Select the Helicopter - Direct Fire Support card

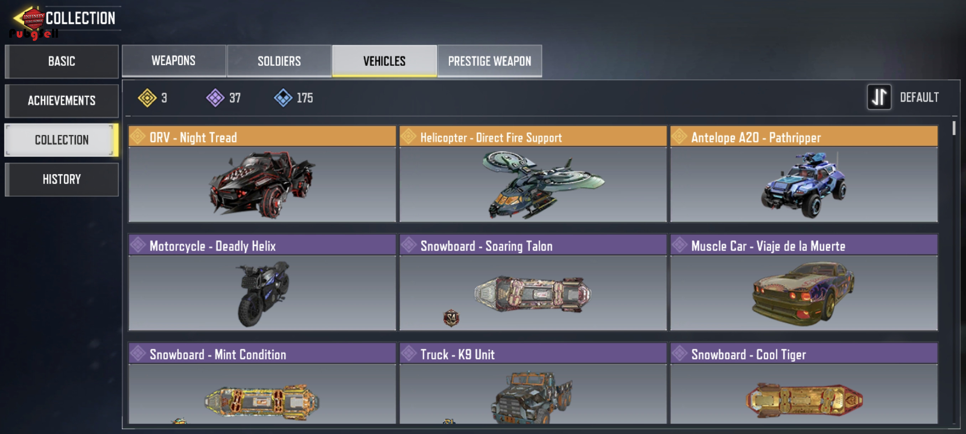533,174
